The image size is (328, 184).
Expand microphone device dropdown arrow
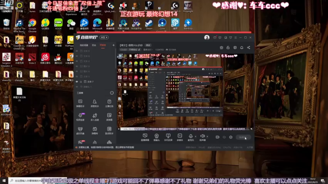(196, 137)
